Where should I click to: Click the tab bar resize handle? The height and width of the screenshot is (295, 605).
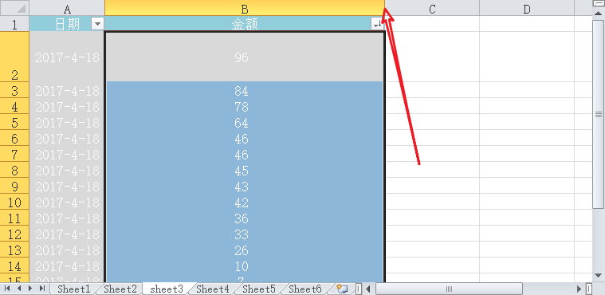tap(359, 289)
